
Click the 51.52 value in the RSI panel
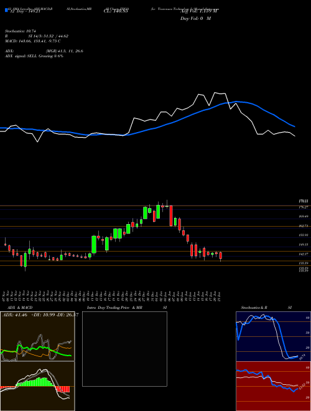pyautogui.click(x=302, y=387)
